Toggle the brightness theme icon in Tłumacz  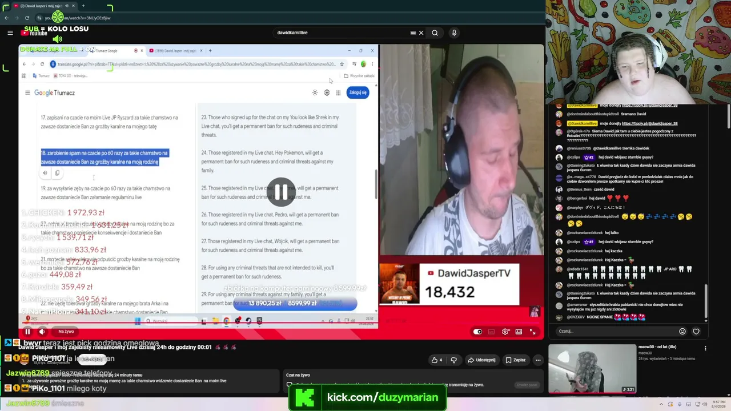tap(315, 92)
